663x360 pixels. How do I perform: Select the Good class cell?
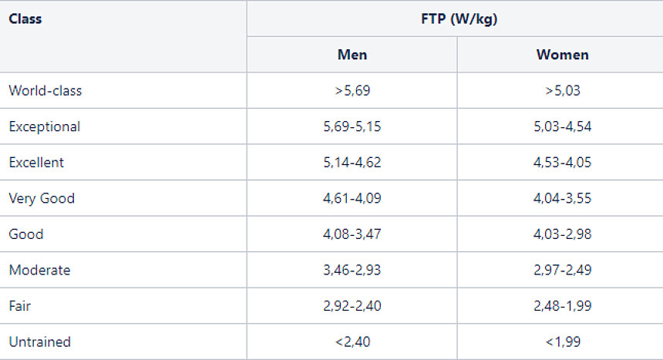pyautogui.click(x=26, y=234)
